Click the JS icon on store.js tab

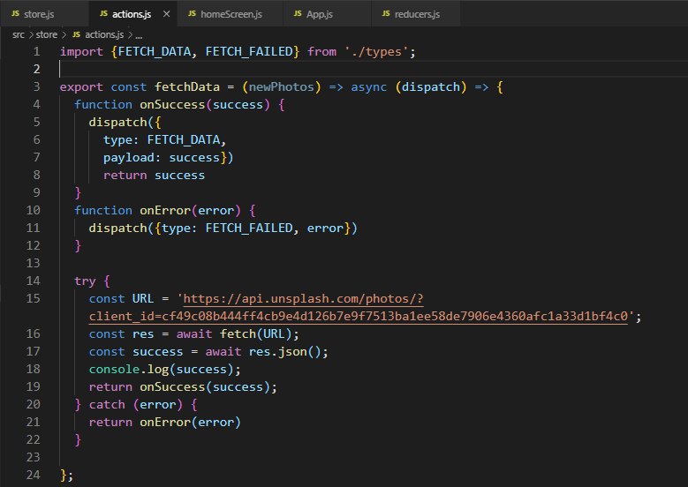pyautogui.click(x=15, y=13)
